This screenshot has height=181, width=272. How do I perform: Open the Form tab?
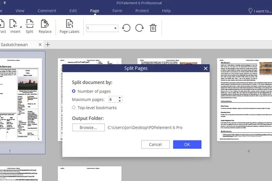(117, 11)
